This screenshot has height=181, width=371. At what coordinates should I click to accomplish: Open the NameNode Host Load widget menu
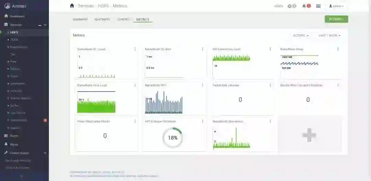(135, 85)
